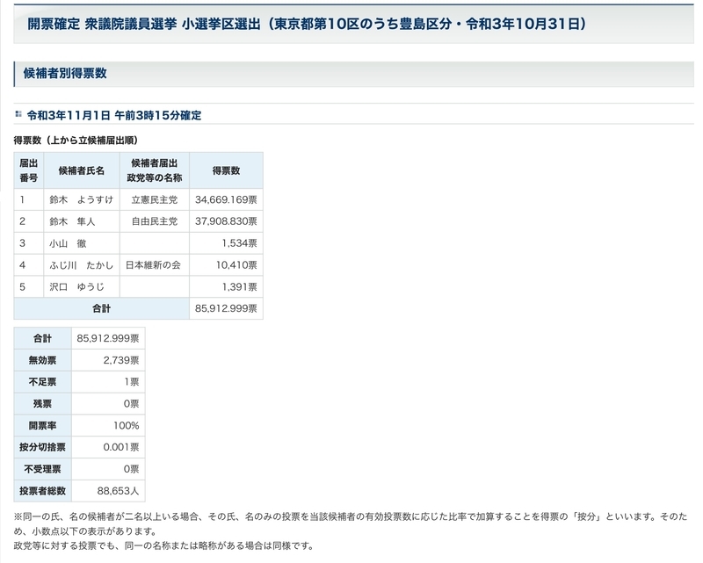Screen dimensions: 703x563
Task: Select candidate name ふじ川 たかし
Action: coord(81,265)
